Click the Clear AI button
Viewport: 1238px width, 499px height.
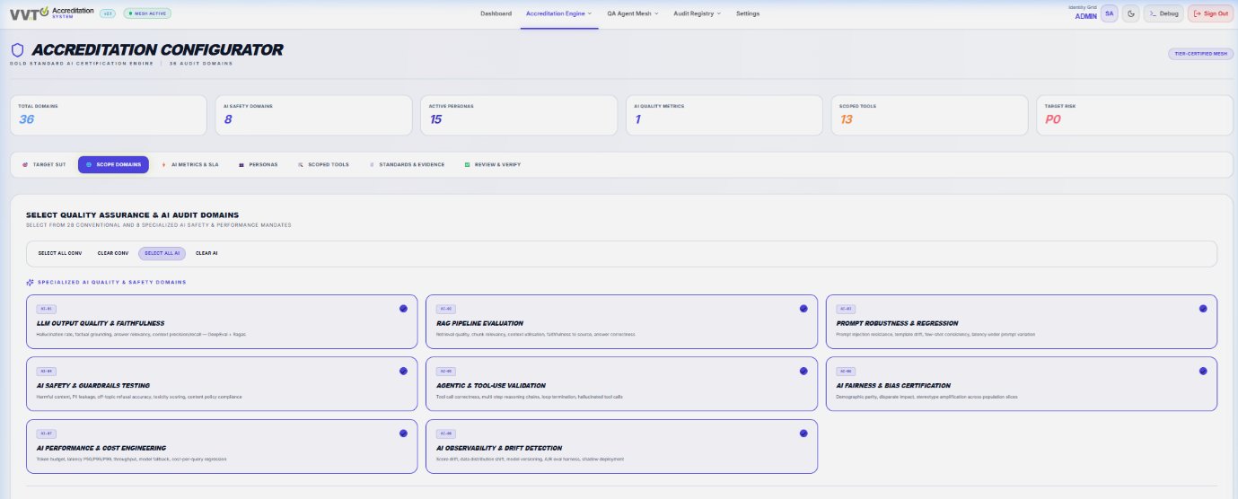[x=206, y=253]
